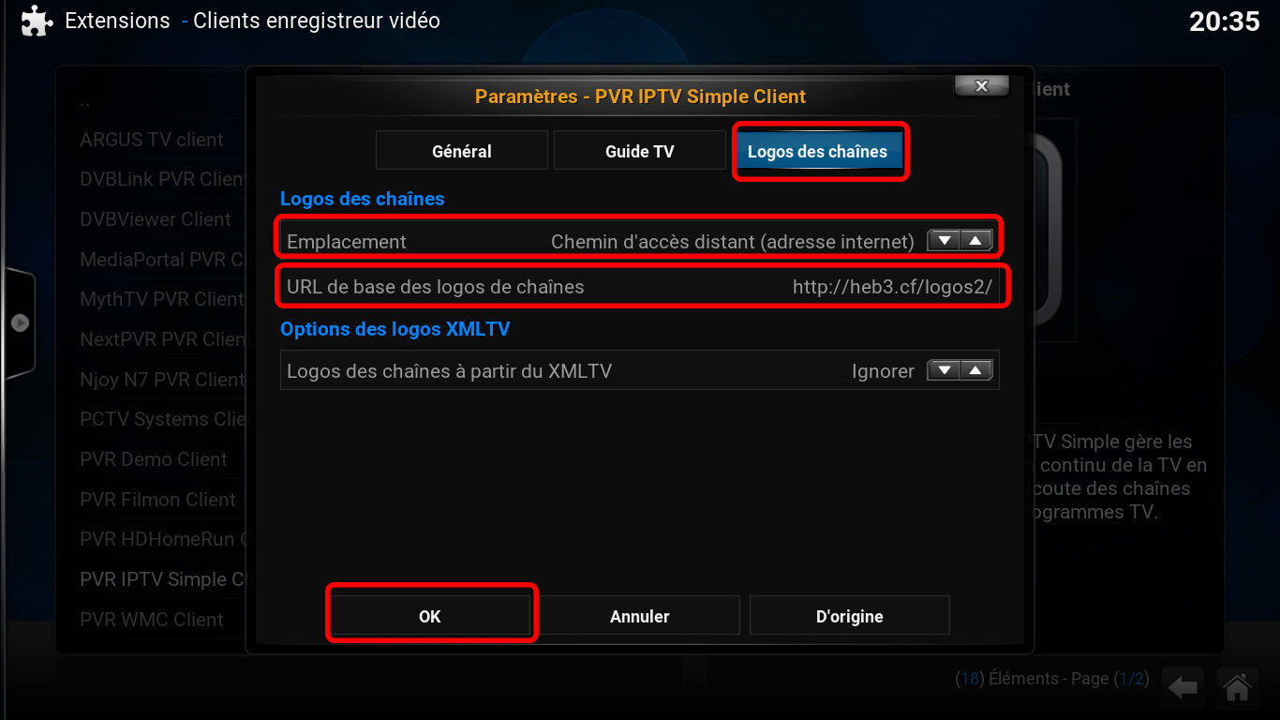Open PVR Demo Client entry
This screenshot has width=1280, height=720.
(x=154, y=459)
